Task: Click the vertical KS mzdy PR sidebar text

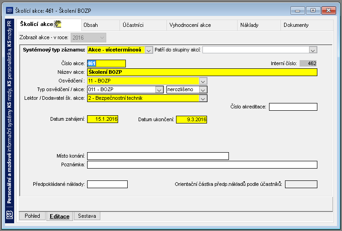Action: [x=10, y=113]
